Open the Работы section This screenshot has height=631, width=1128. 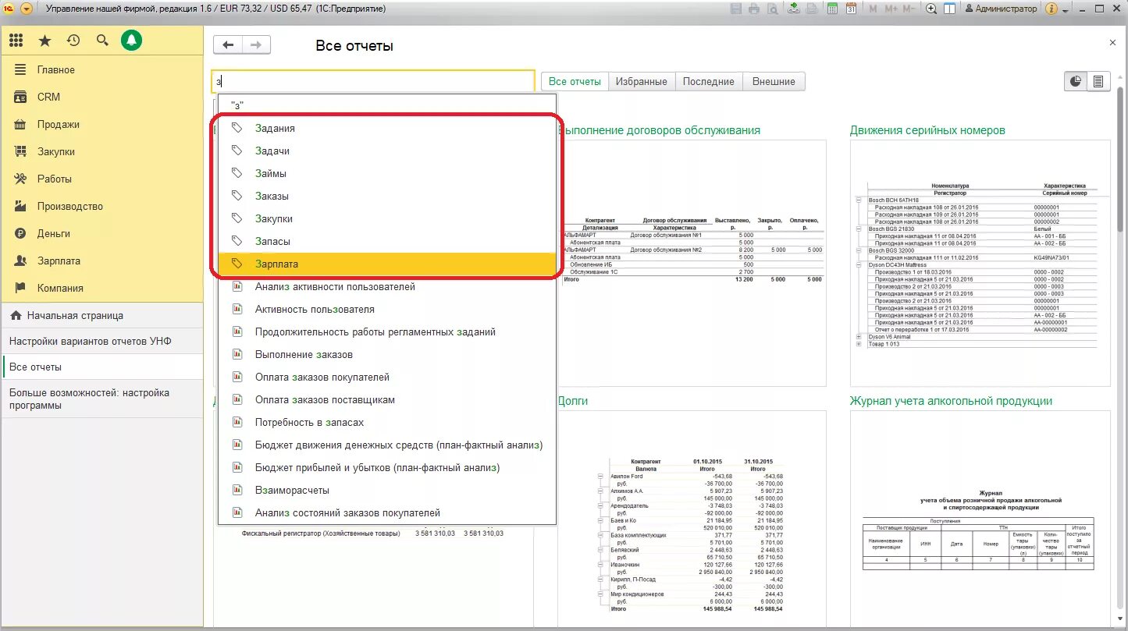coord(101,179)
